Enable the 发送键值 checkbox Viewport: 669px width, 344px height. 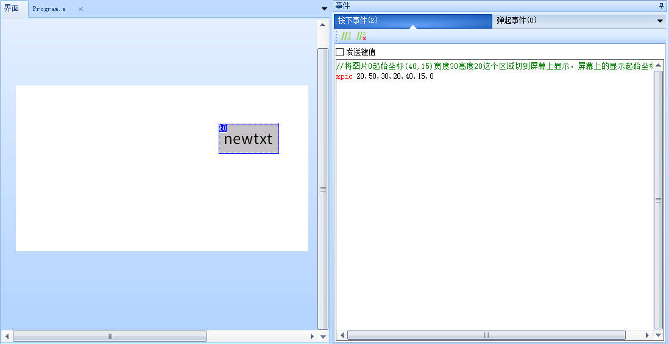tap(340, 52)
